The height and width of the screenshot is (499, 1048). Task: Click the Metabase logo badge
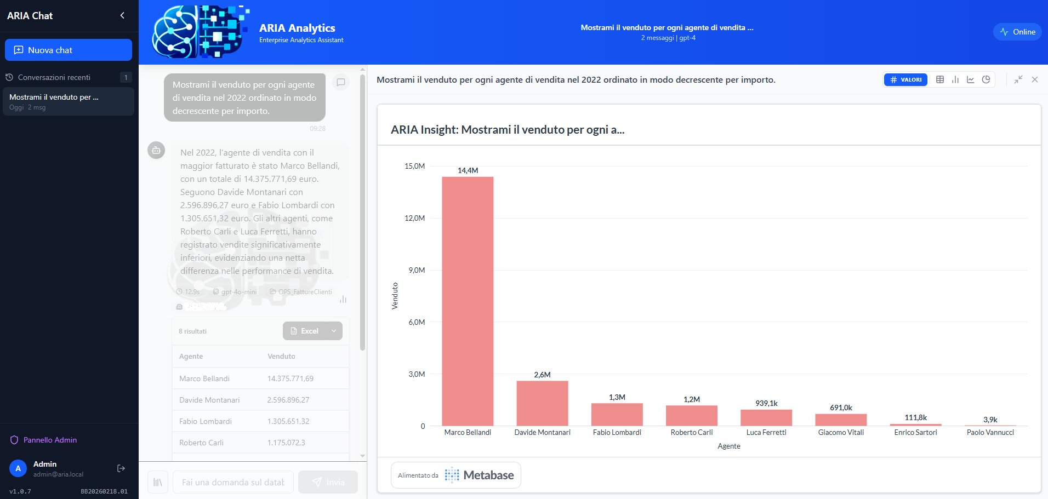[456, 475]
